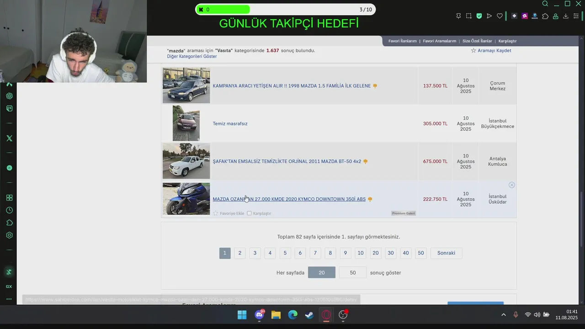Open the easy setup sliders icon
The width and height of the screenshot is (585, 329).
click(x=576, y=16)
